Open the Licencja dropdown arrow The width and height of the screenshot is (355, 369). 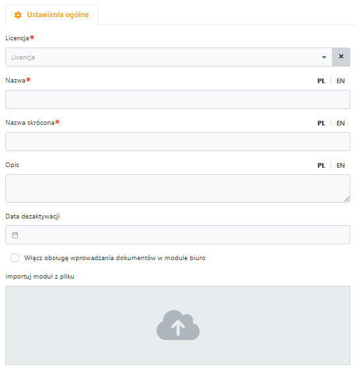click(x=324, y=57)
